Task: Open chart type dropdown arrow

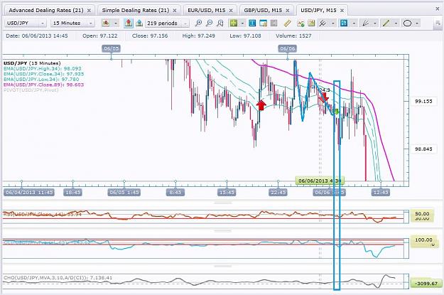Action: tap(116, 23)
